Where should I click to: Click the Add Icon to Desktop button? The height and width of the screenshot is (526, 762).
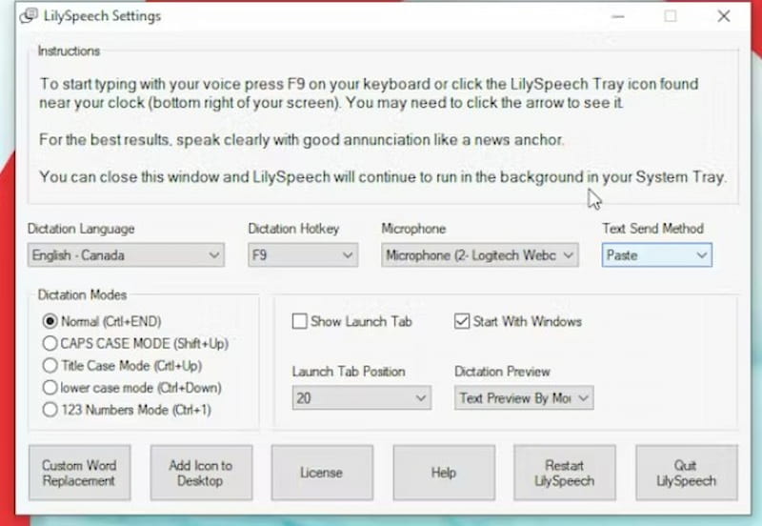pyautogui.click(x=201, y=473)
